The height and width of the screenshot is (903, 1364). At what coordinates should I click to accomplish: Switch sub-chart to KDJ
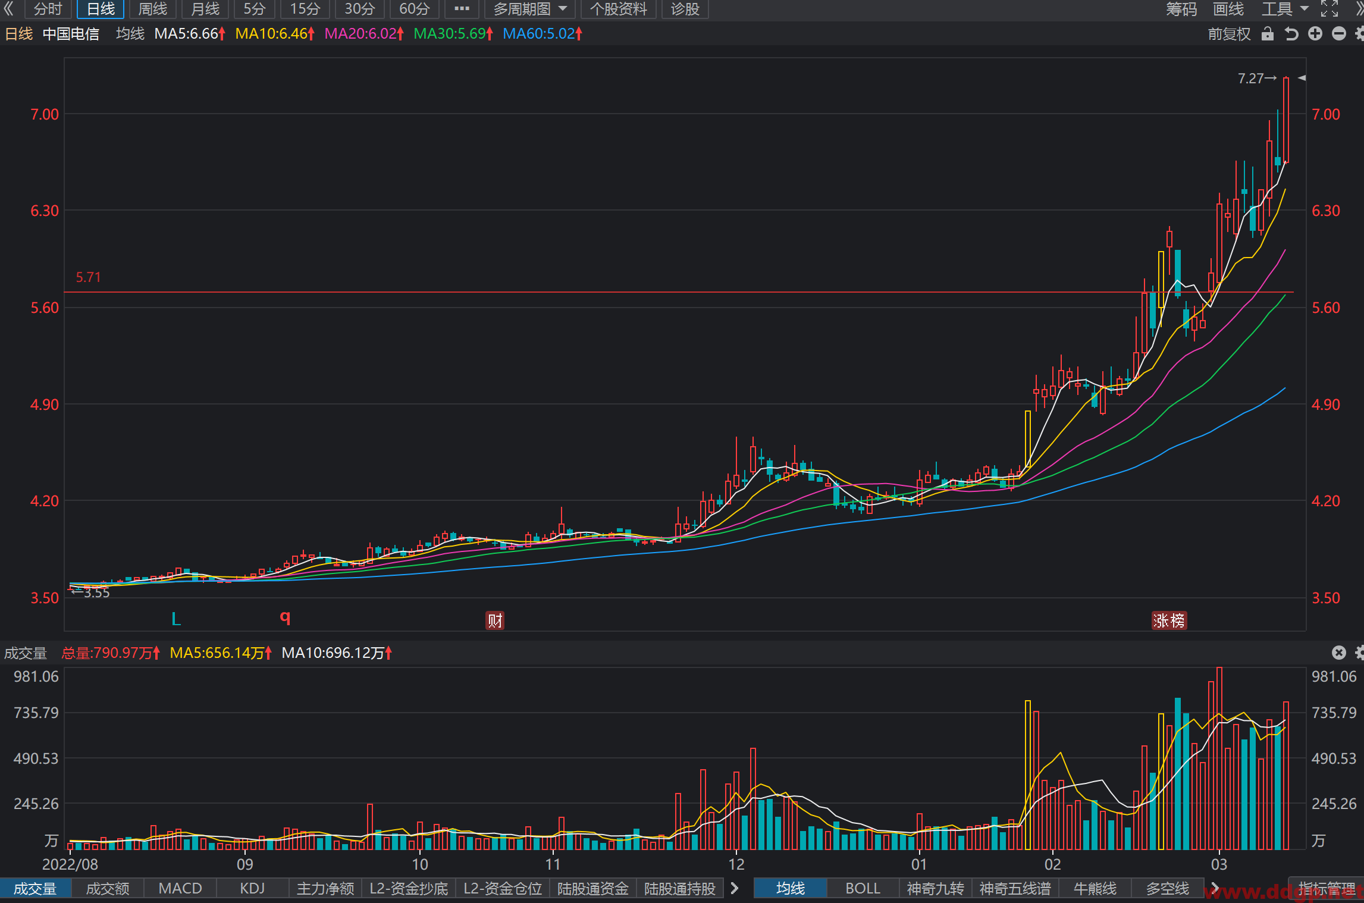(252, 888)
